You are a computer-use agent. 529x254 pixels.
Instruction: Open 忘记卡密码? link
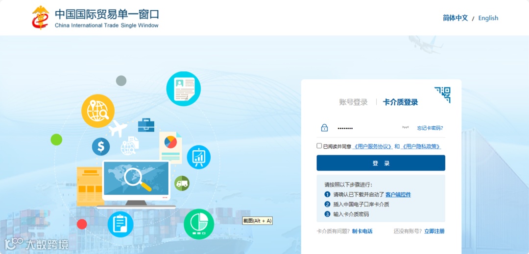point(430,128)
